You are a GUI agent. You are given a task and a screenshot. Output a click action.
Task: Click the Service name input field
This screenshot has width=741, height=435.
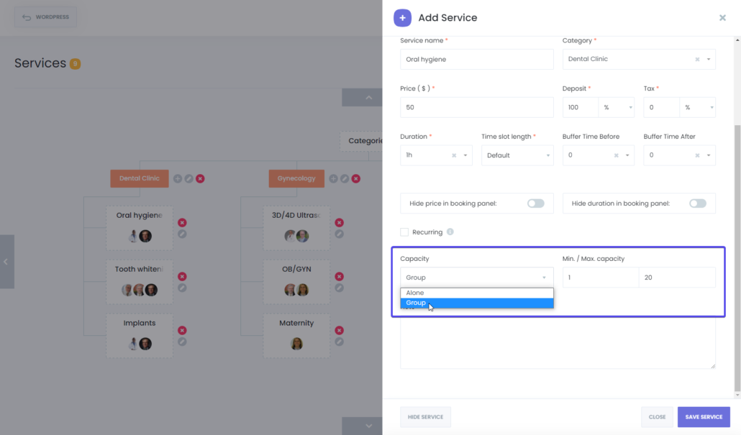point(476,60)
